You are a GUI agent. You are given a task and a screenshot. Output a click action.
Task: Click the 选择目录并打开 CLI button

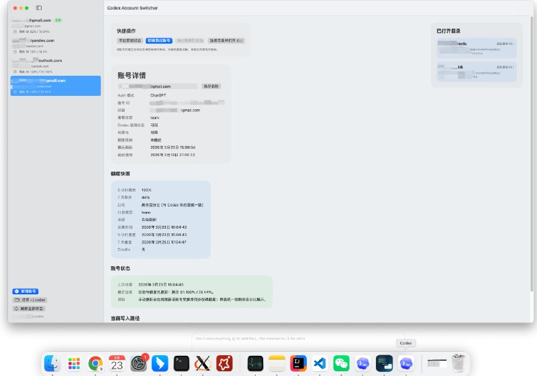(226, 41)
